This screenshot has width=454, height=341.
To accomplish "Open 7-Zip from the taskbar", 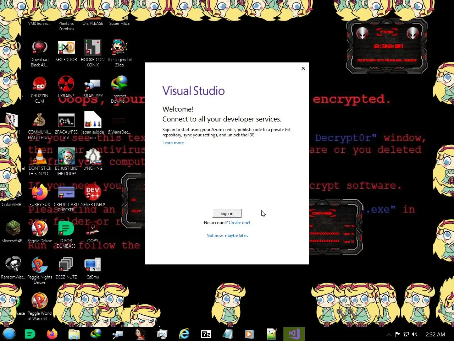I will coord(206,334).
